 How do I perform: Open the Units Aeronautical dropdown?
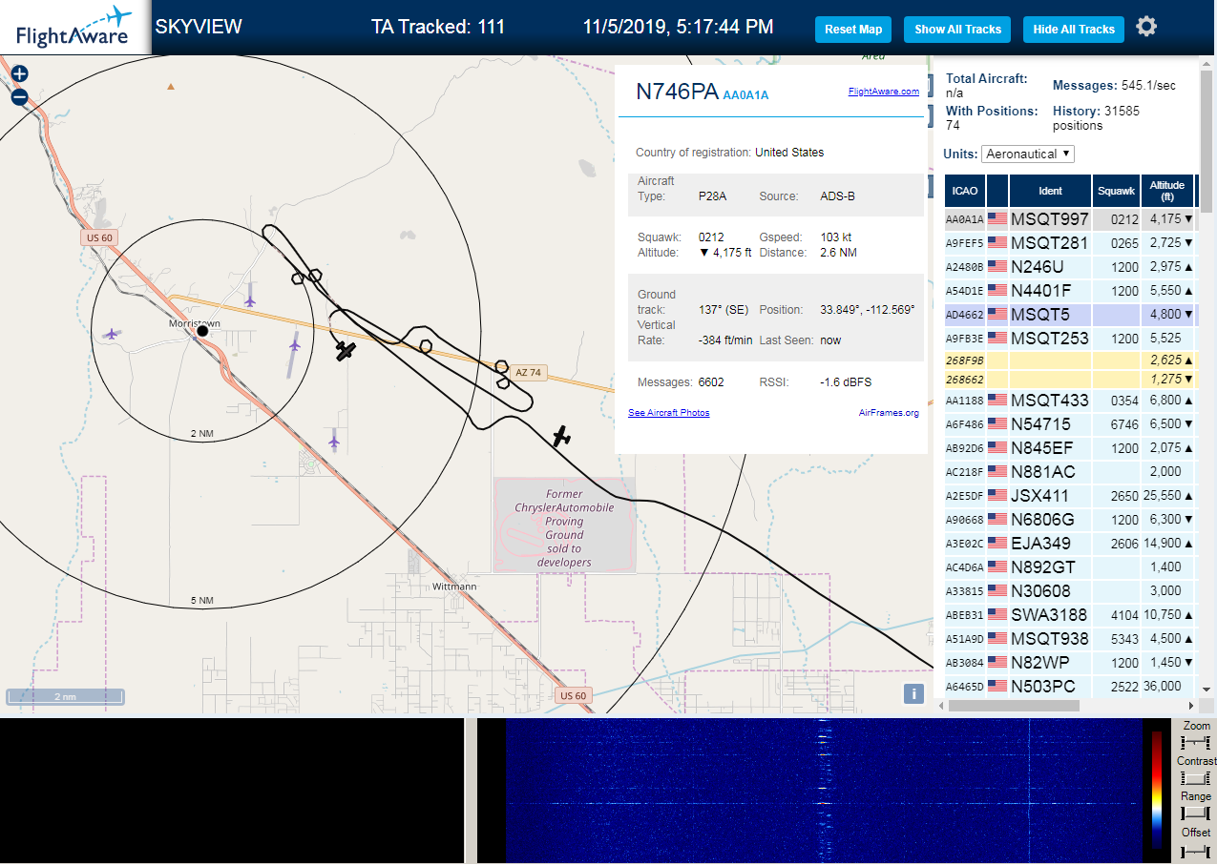coord(1028,154)
